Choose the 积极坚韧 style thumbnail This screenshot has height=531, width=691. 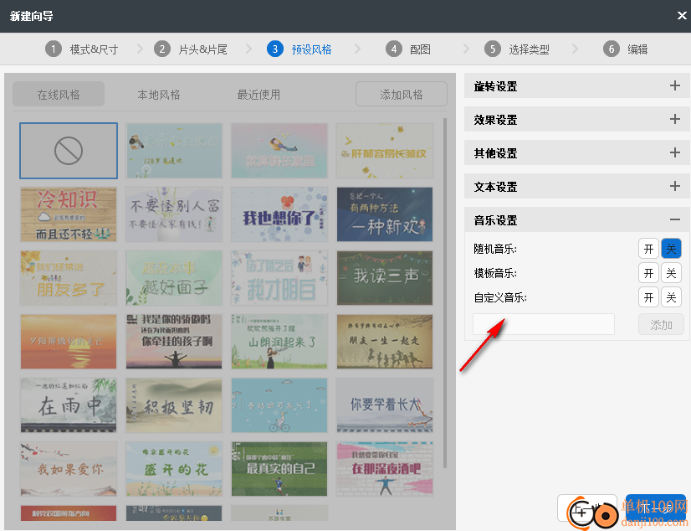coord(174,405)
